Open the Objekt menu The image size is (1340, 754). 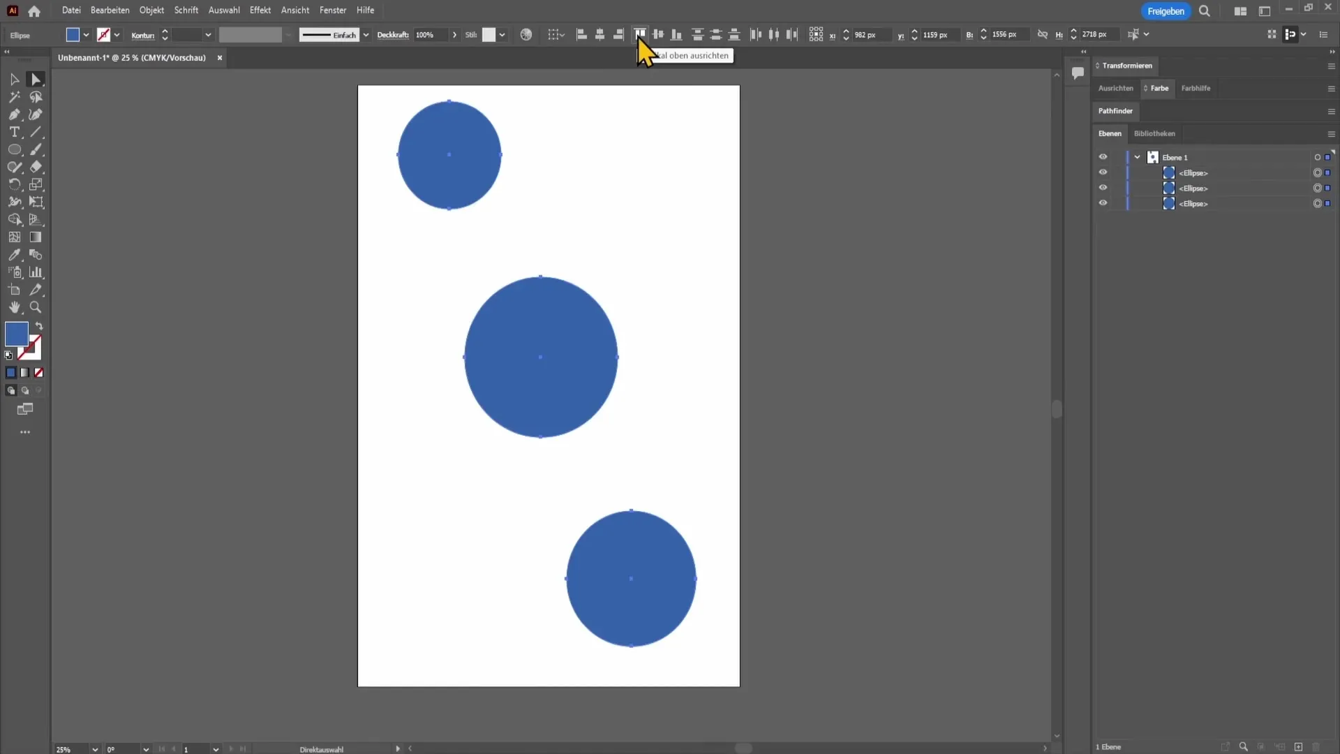pyautogui.click(x=151, y=10)
